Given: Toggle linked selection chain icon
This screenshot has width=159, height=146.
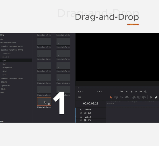Looking at the screenshot, I should coord(156,97).
